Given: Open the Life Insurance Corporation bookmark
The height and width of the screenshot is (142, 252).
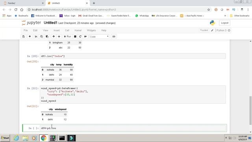Looking at the screenshot, I should (164, 16).
